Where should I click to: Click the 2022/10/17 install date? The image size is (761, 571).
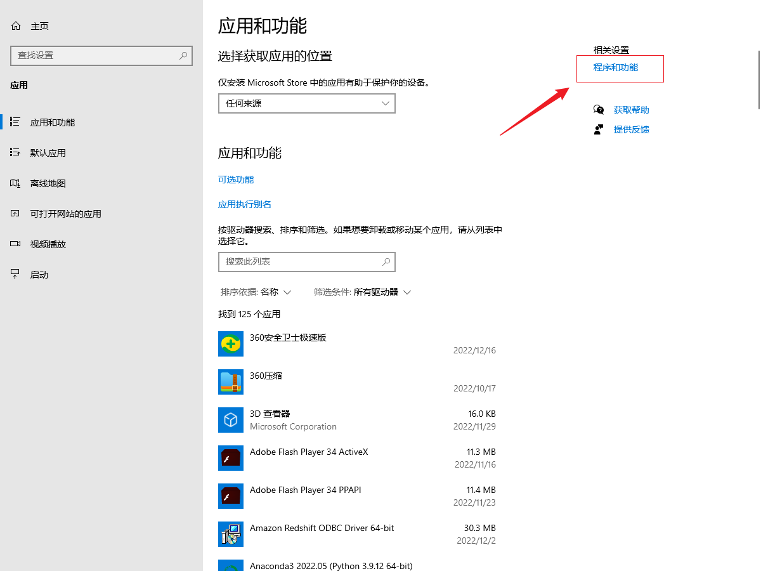click(x=474, y=388)
